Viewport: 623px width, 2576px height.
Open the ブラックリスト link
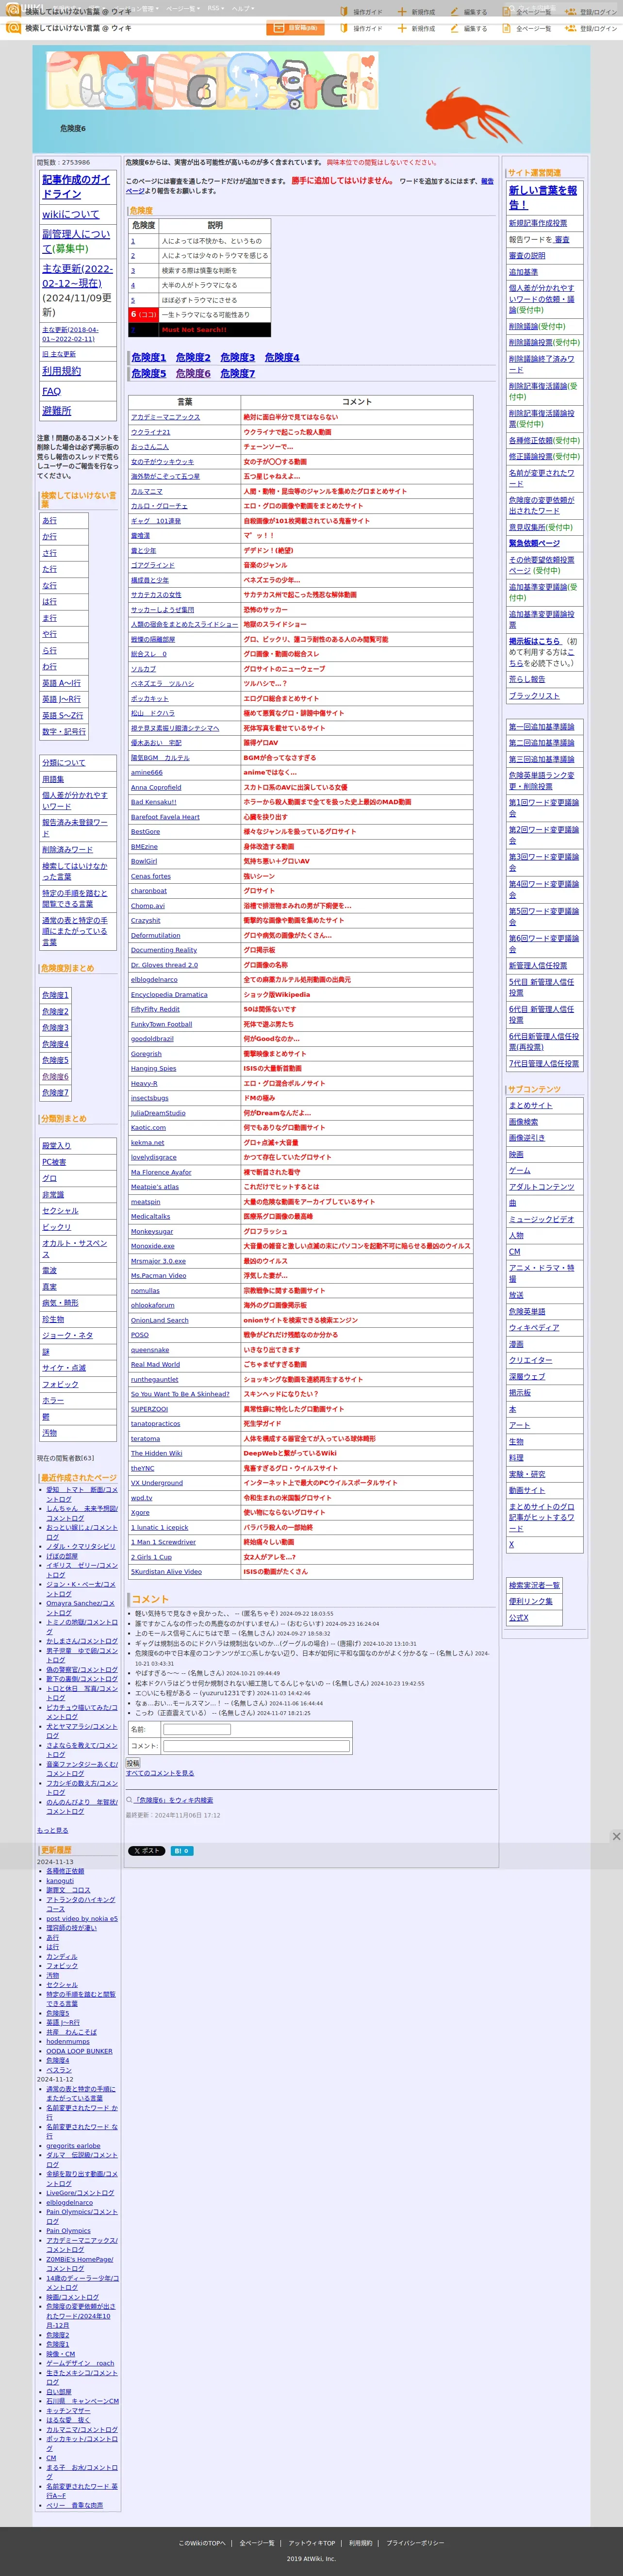coord(534,696)
